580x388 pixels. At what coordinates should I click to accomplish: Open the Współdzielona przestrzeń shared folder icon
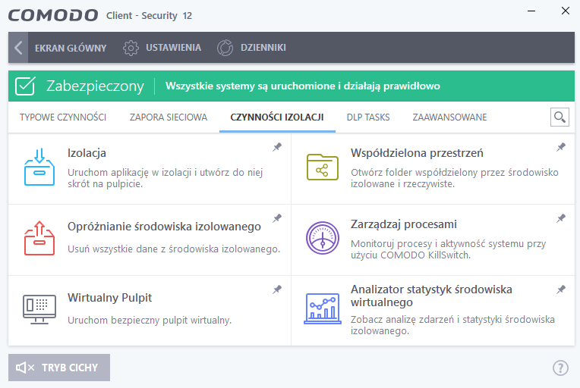tap(323, 167)
